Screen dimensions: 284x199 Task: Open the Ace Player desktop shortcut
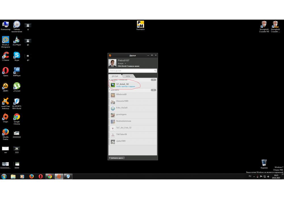17,41
